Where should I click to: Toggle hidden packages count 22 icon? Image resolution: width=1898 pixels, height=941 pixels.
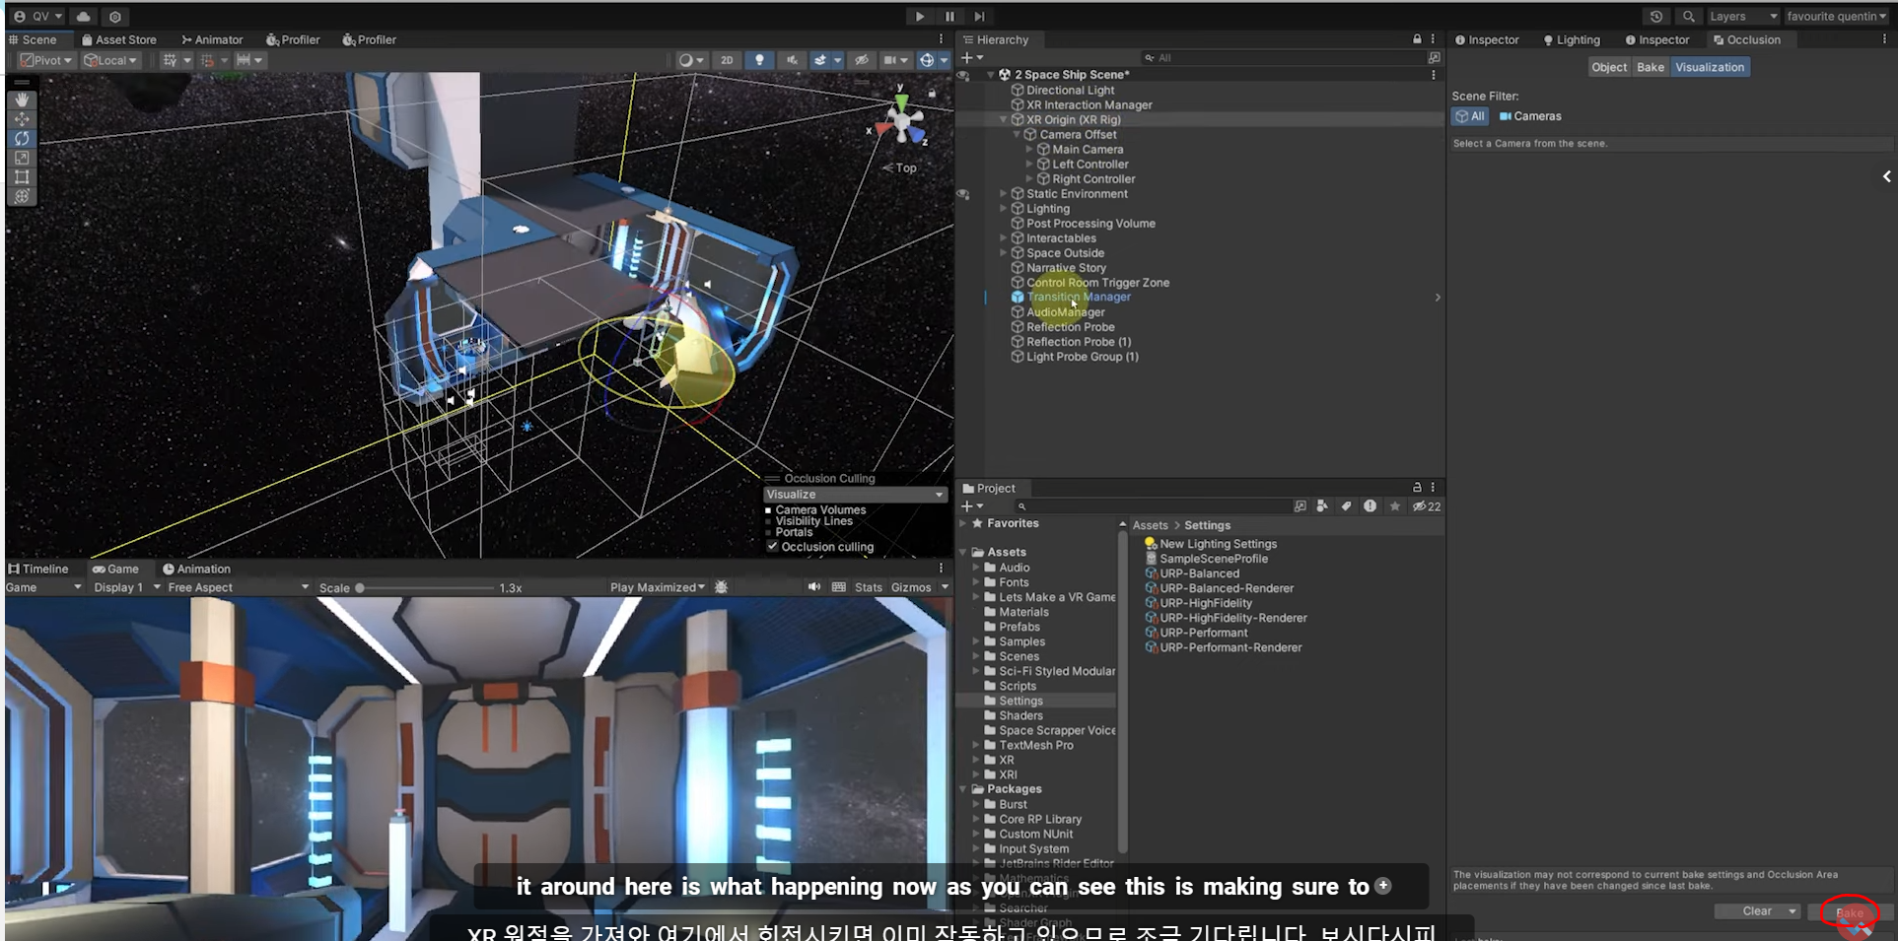click(x=1427, y=506)
